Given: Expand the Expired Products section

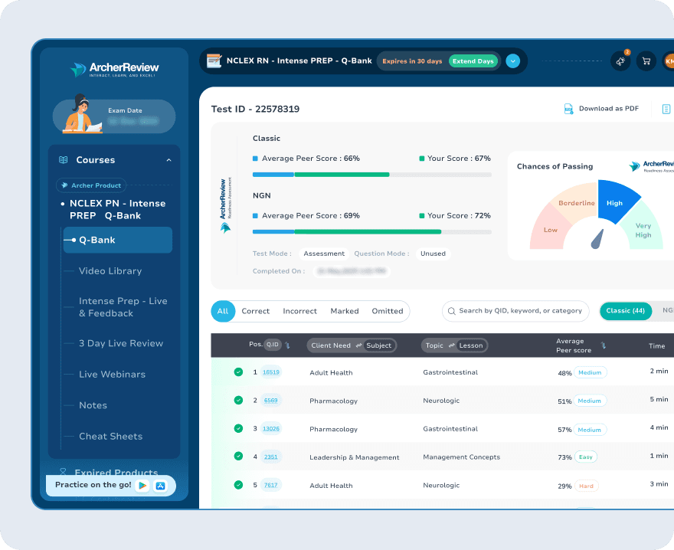Looking at the screenshot, I should [x=116, y=473].
